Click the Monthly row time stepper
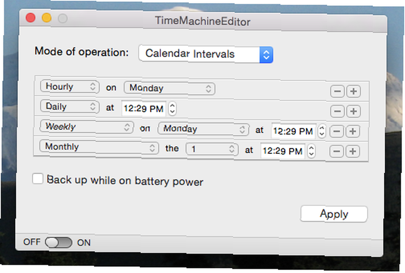The image size is (405, 273). pyautogui.click(x=311, y=151)
